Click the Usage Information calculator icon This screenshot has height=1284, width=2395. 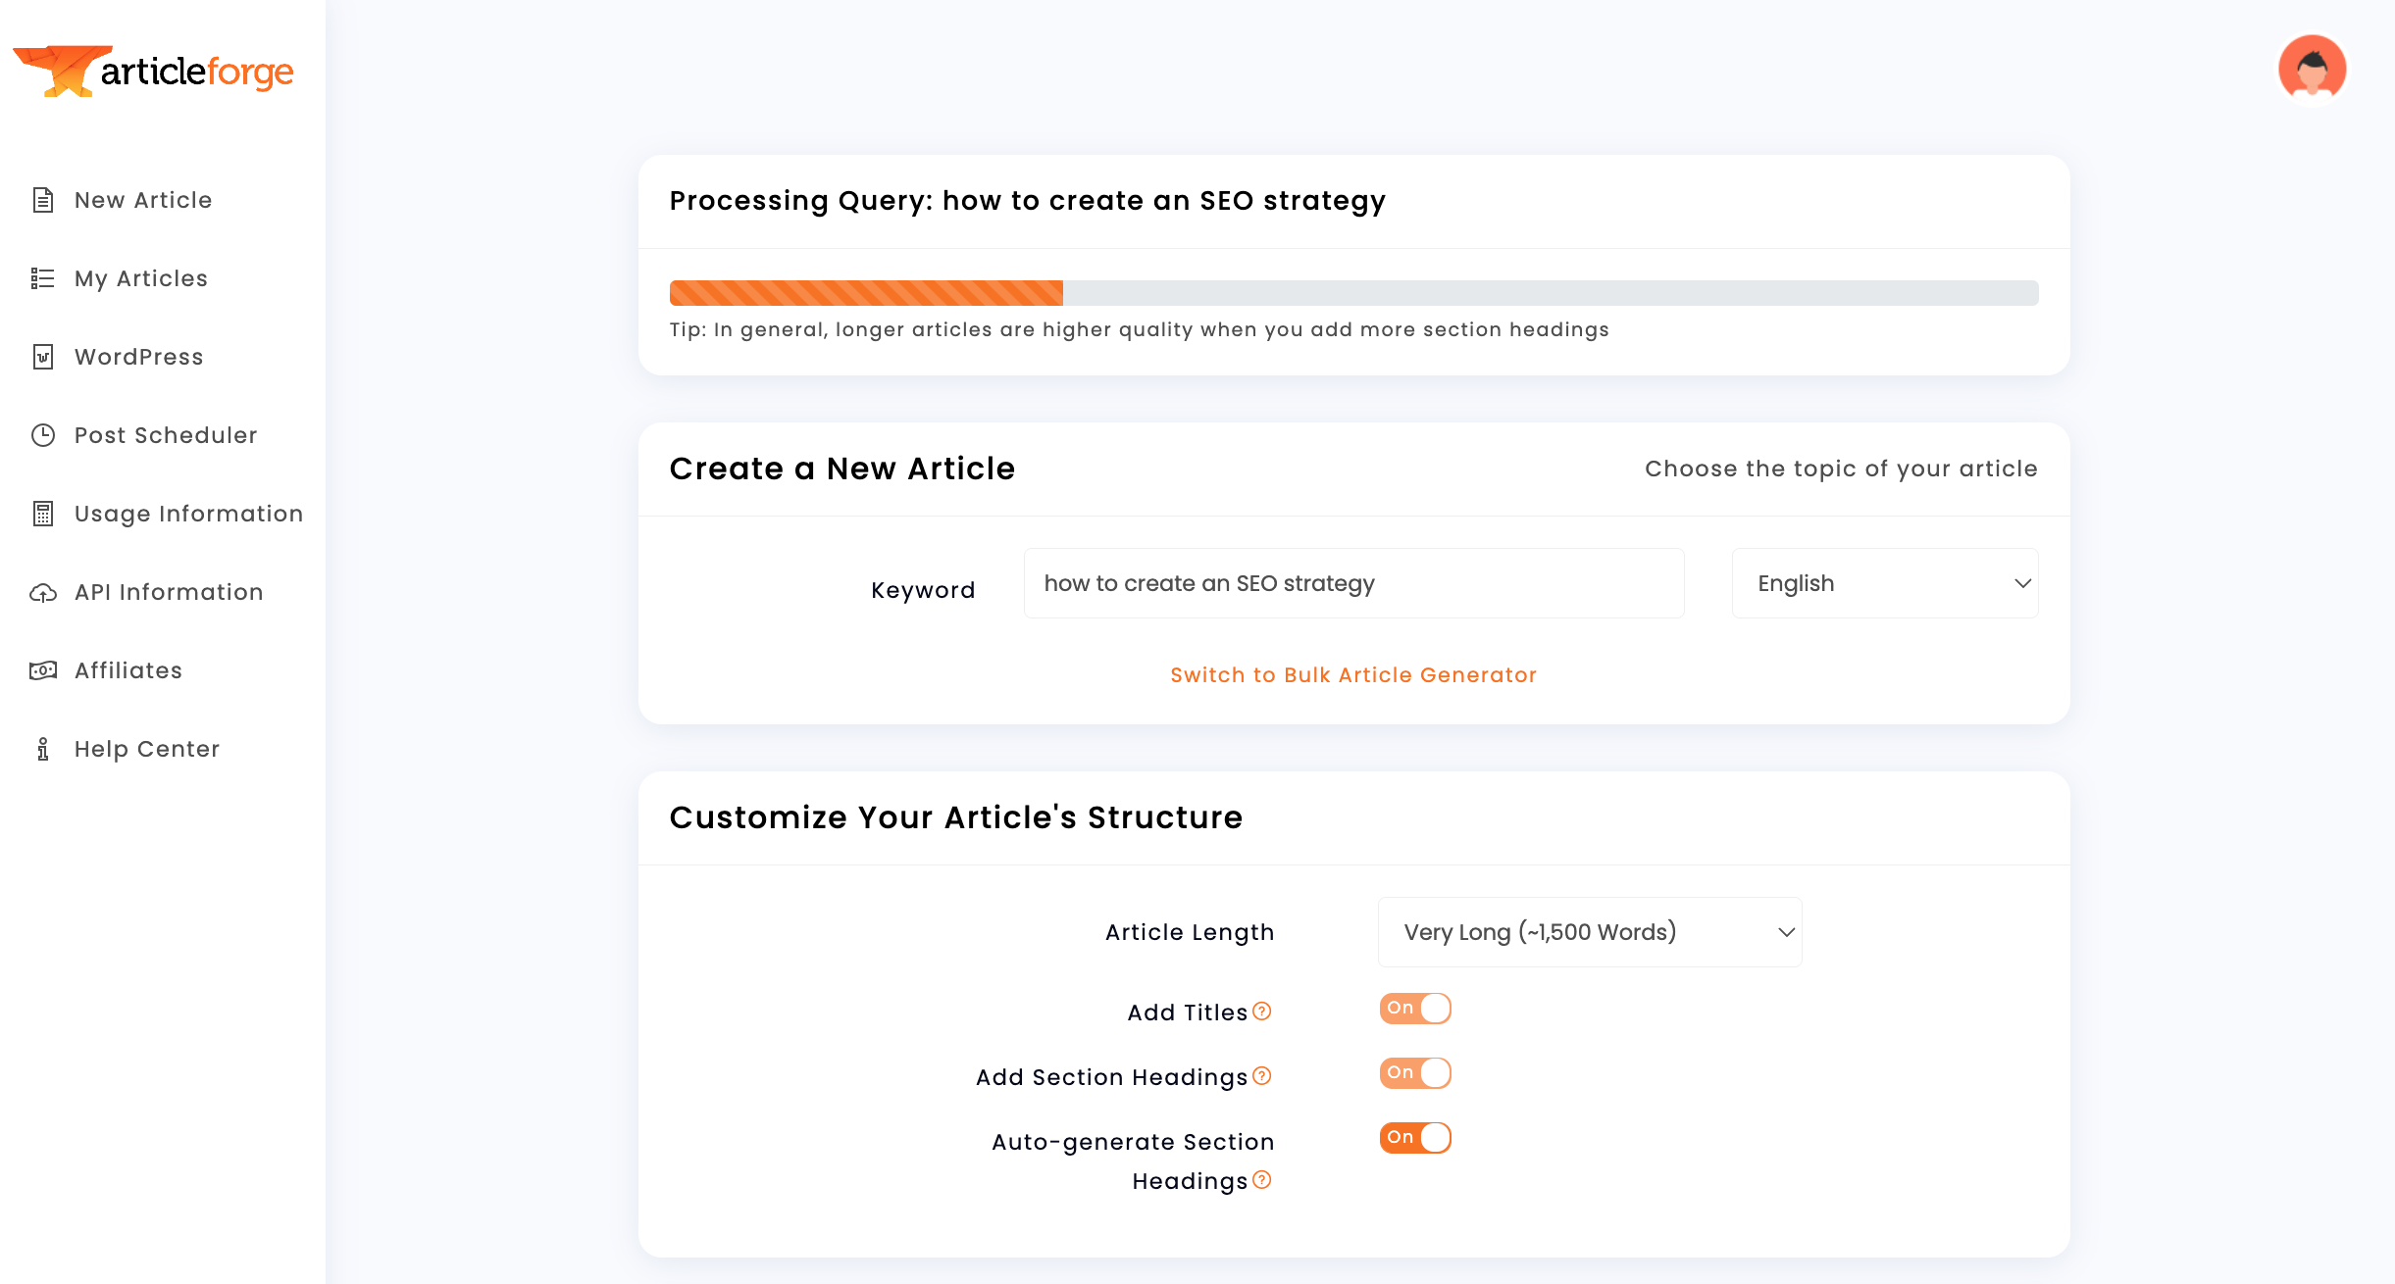click(x=42, y=514)
